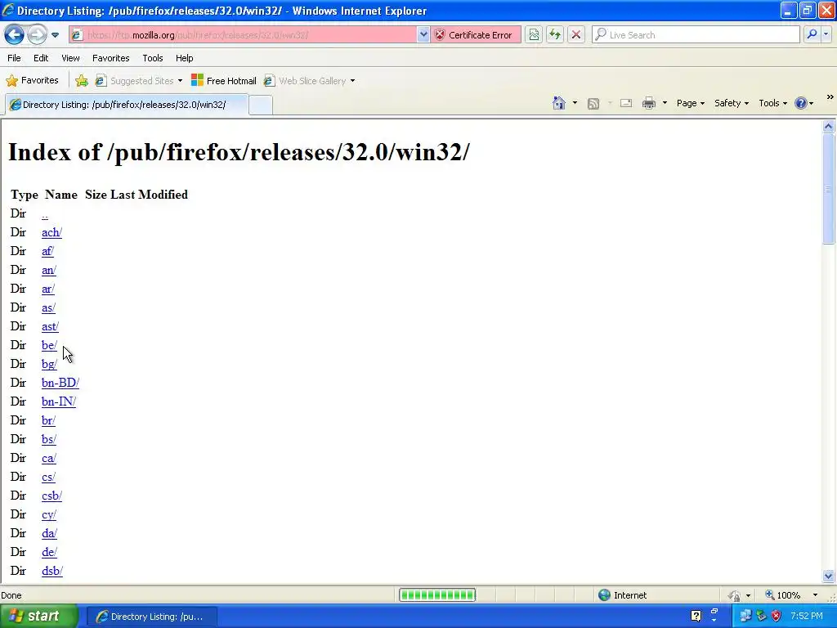The height and width of the screenshot is (628, 837).
Task: Click the Read Mail envelope icon
Action: coord(626,104)
